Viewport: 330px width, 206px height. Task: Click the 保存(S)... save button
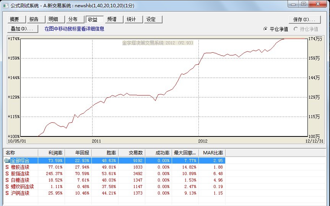[x=304, y=19]
